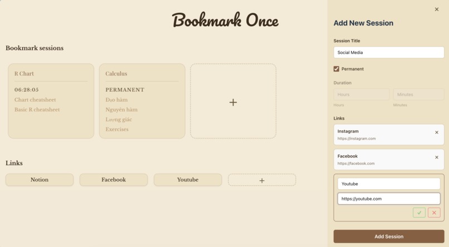The height and width of the screenshot is (247, 449).
Task: Edit the https://youtube.com URL field
Action: click(x=389, y=199)
